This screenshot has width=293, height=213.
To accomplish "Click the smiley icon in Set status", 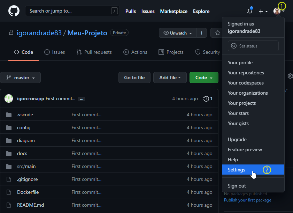I will click(234, 46).
